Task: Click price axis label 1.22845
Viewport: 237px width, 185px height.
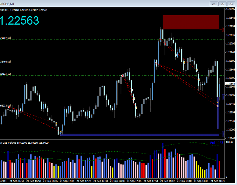Action: coord(231,35)
